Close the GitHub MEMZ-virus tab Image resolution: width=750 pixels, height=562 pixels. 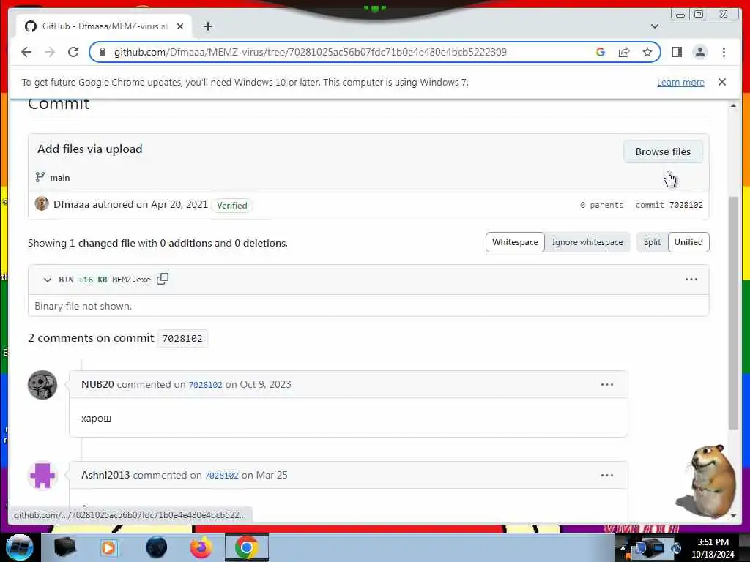click(180, 26)
